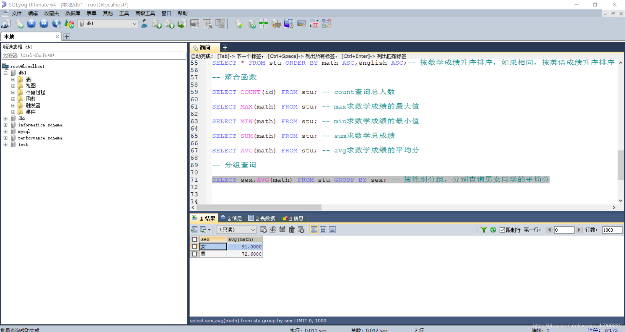The height and width of the screenshot is (332, 625).
Task: Open the 高级工具 menu
Action: (x=145, y=13)
